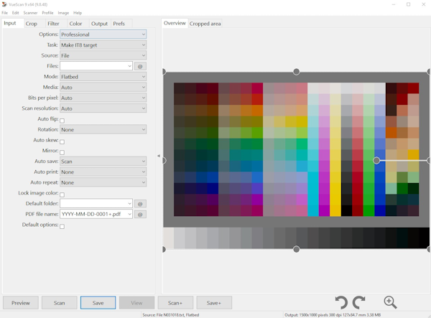
Task: Collapse the left options panel arrow
Action: pyautogui.click(x=158, y=156)
